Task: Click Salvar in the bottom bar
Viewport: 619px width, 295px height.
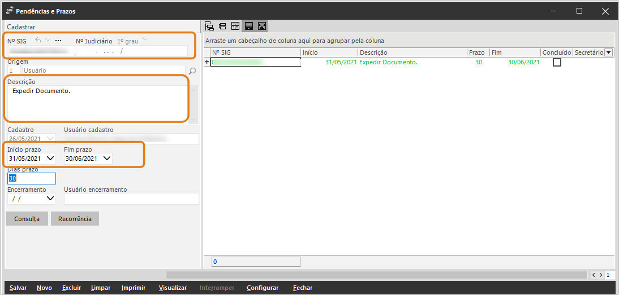Action: [18, 288]
